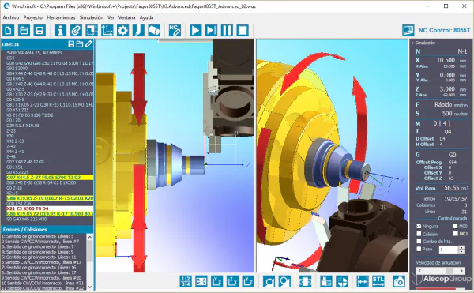Start the simulation with Play

196,31
